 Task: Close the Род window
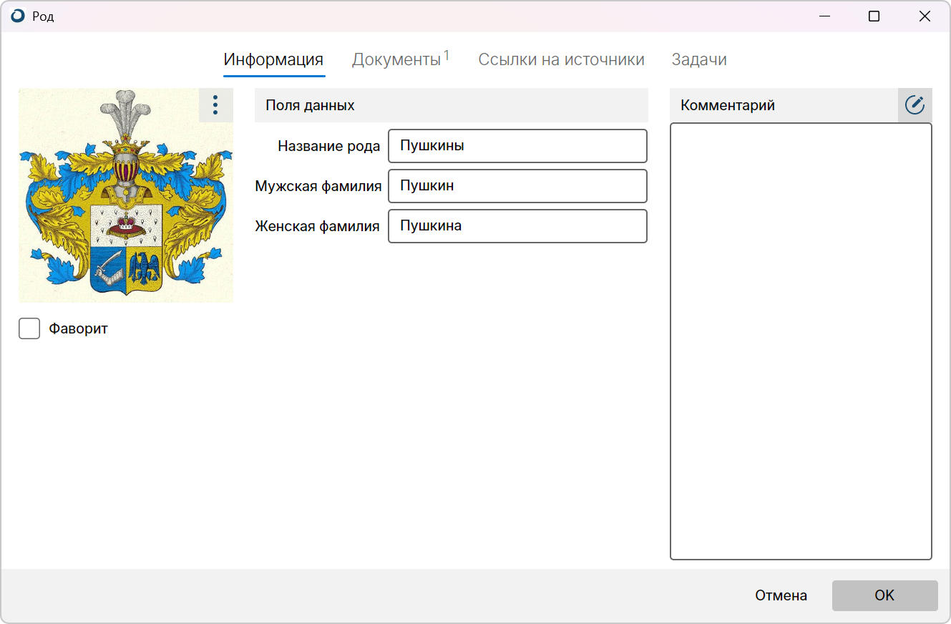tap(924, 16)
